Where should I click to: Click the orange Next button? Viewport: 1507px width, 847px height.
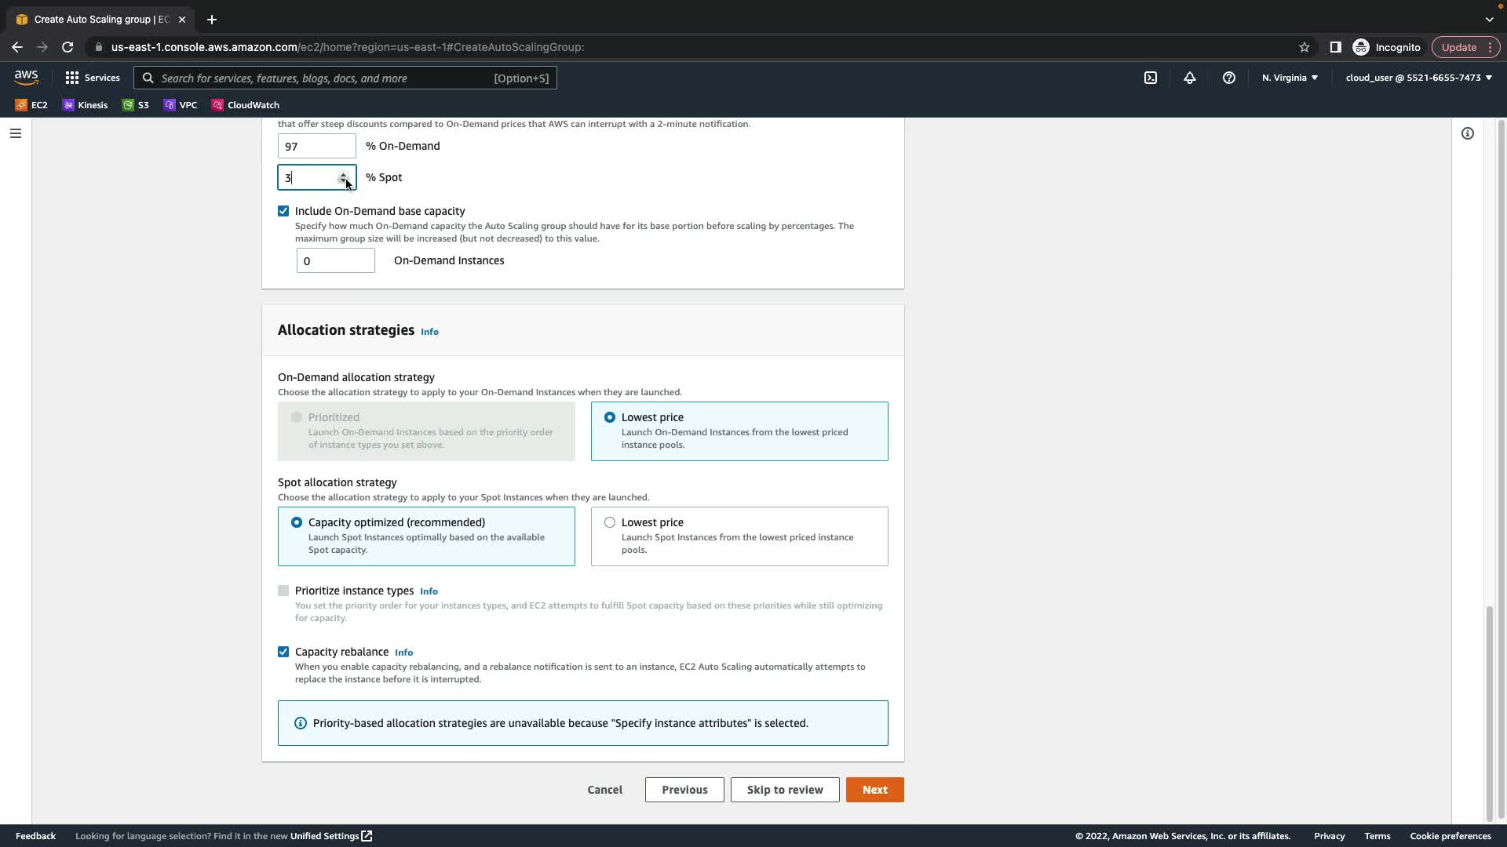coord(874,790)
